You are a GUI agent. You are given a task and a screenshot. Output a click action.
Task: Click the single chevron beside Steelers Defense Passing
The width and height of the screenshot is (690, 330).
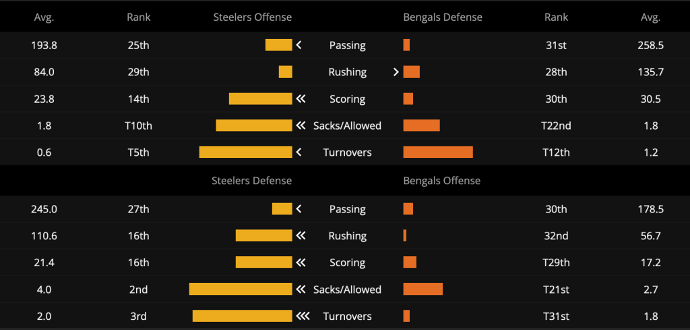pos(299,209)
